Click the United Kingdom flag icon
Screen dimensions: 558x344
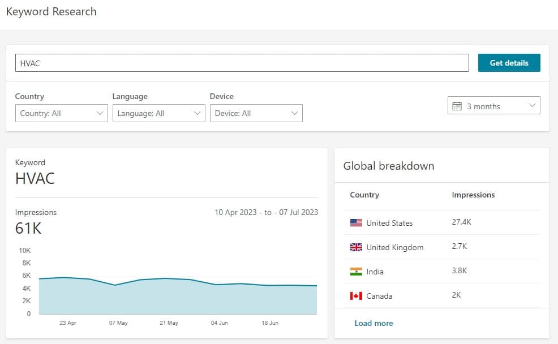point(356,247)
